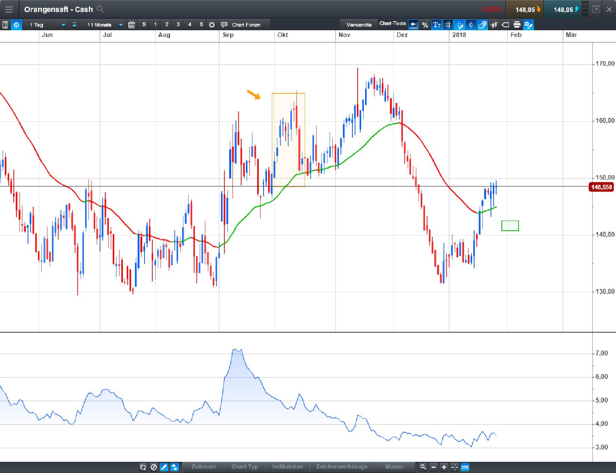Open the print chart icon

[x=517, y=25]
